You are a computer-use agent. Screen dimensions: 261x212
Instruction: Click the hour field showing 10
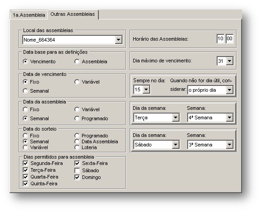(x=220, y=39)
